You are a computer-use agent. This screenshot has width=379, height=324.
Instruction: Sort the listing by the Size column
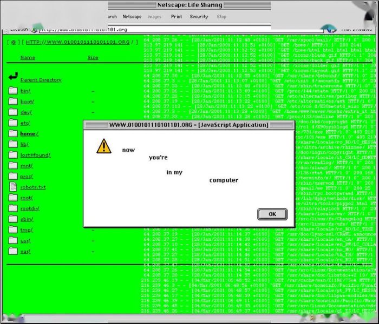[93, 58]
